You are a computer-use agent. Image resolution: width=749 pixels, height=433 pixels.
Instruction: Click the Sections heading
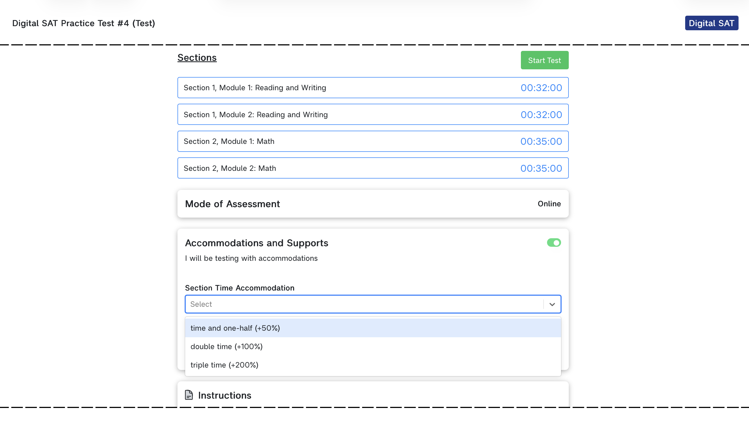(197, 57)
